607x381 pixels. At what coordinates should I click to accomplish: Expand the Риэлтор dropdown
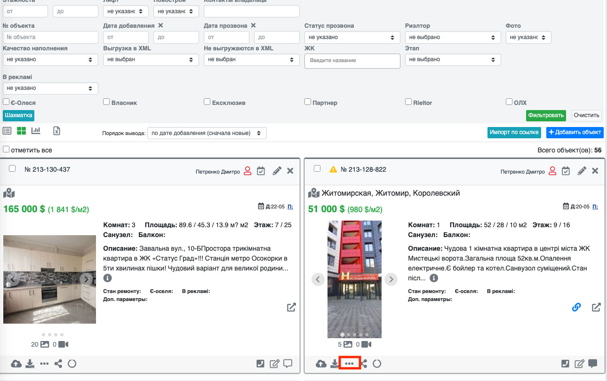pos(453,37)
